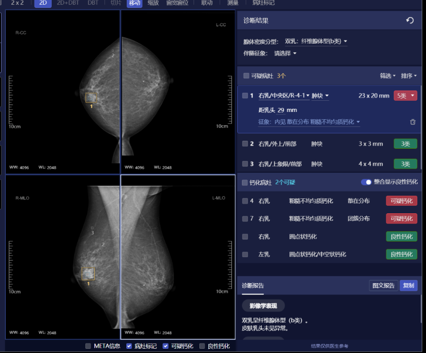Click the lesion 1 marker on R-MLO image
The image size is (426, 353).
point(89,274)
